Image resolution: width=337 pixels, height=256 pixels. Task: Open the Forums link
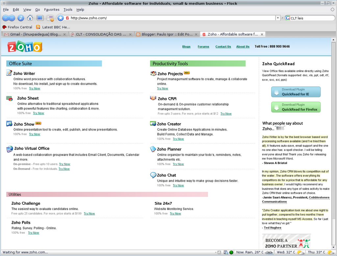(203, 47)
